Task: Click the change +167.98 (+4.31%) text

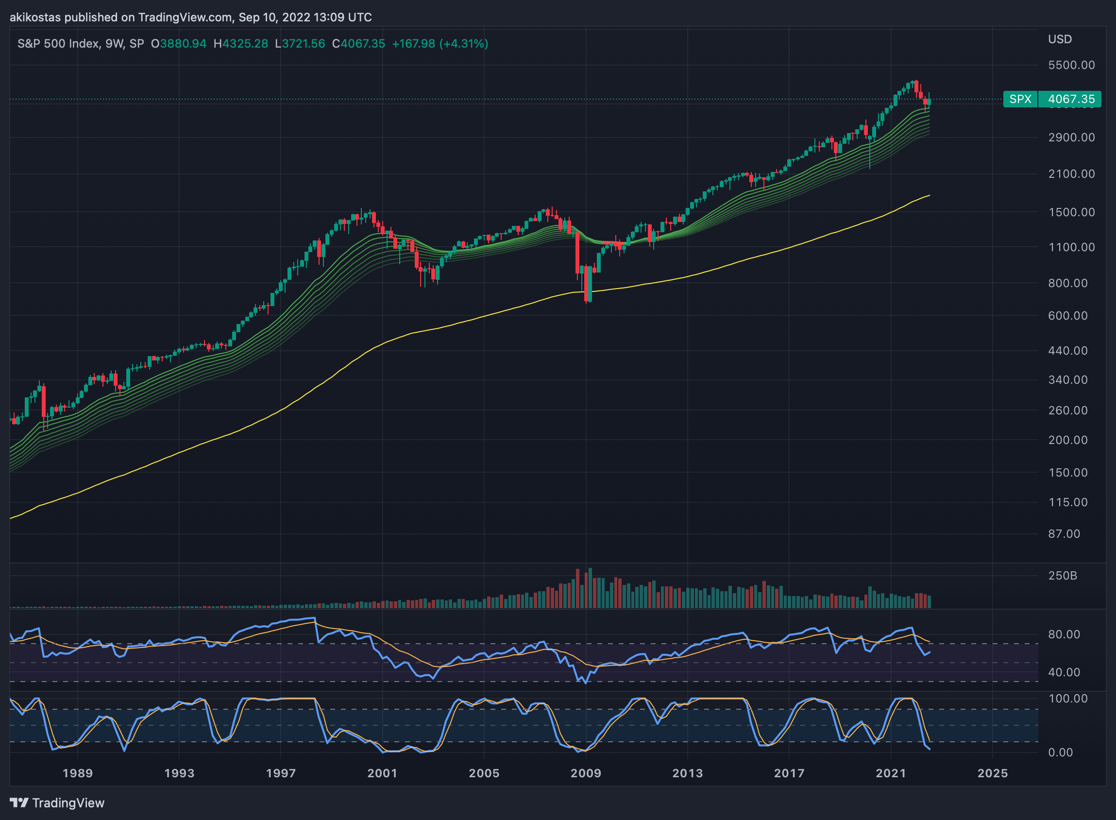Action: pyautogui.click(x=440, y=44)
